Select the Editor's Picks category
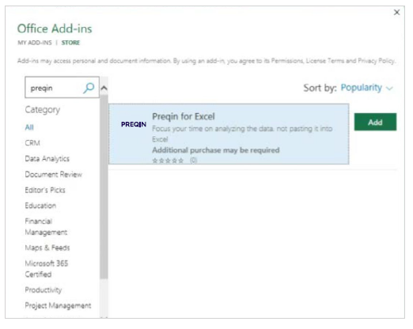The image size is (413, 329). pos(45,190)
